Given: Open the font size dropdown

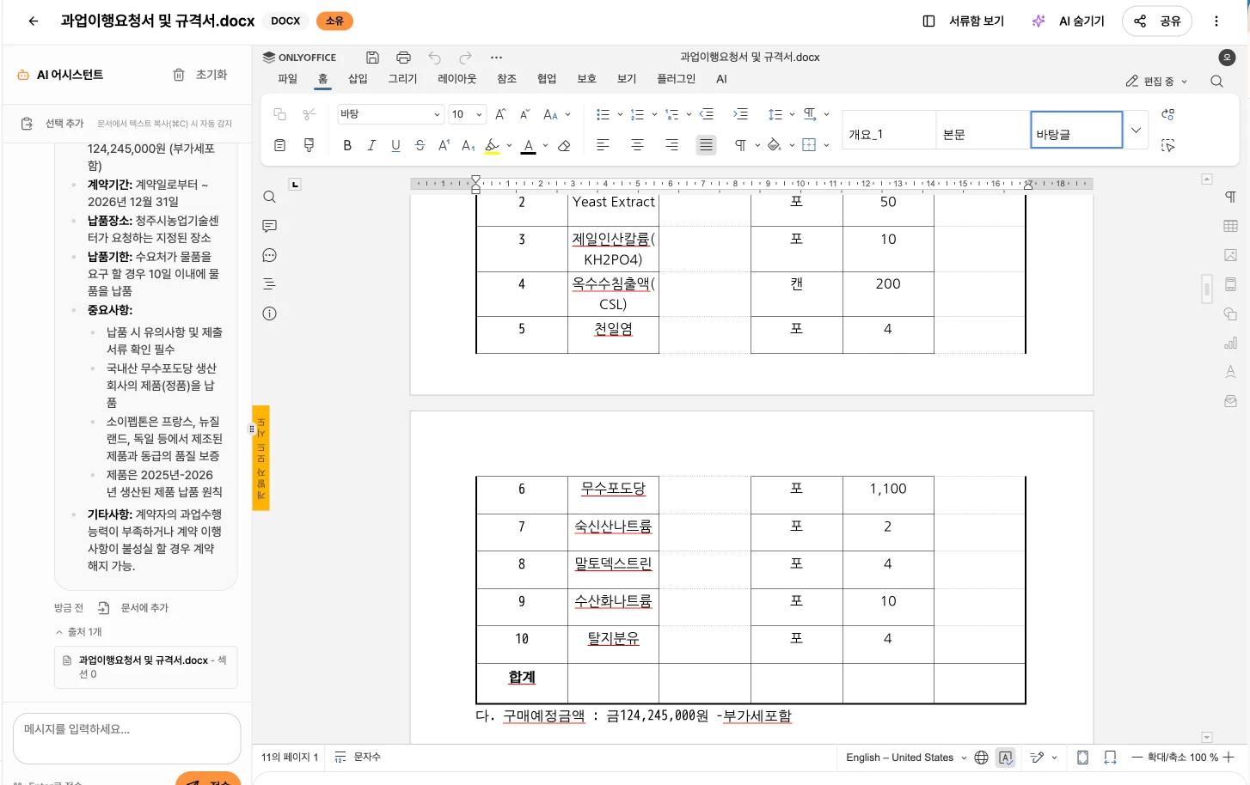Looking at the screenshot, I should (x=468, y=114).
